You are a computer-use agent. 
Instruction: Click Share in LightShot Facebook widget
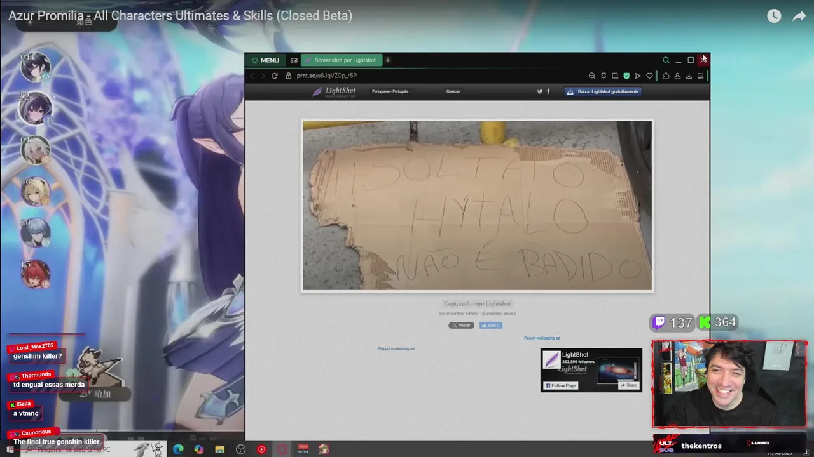tap(628, 385)
